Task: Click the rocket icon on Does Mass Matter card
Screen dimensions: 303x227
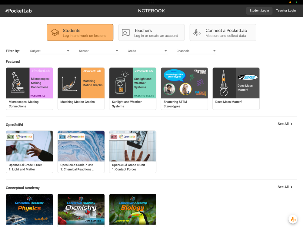Action: pyautogui.click(x=224, y=83)
